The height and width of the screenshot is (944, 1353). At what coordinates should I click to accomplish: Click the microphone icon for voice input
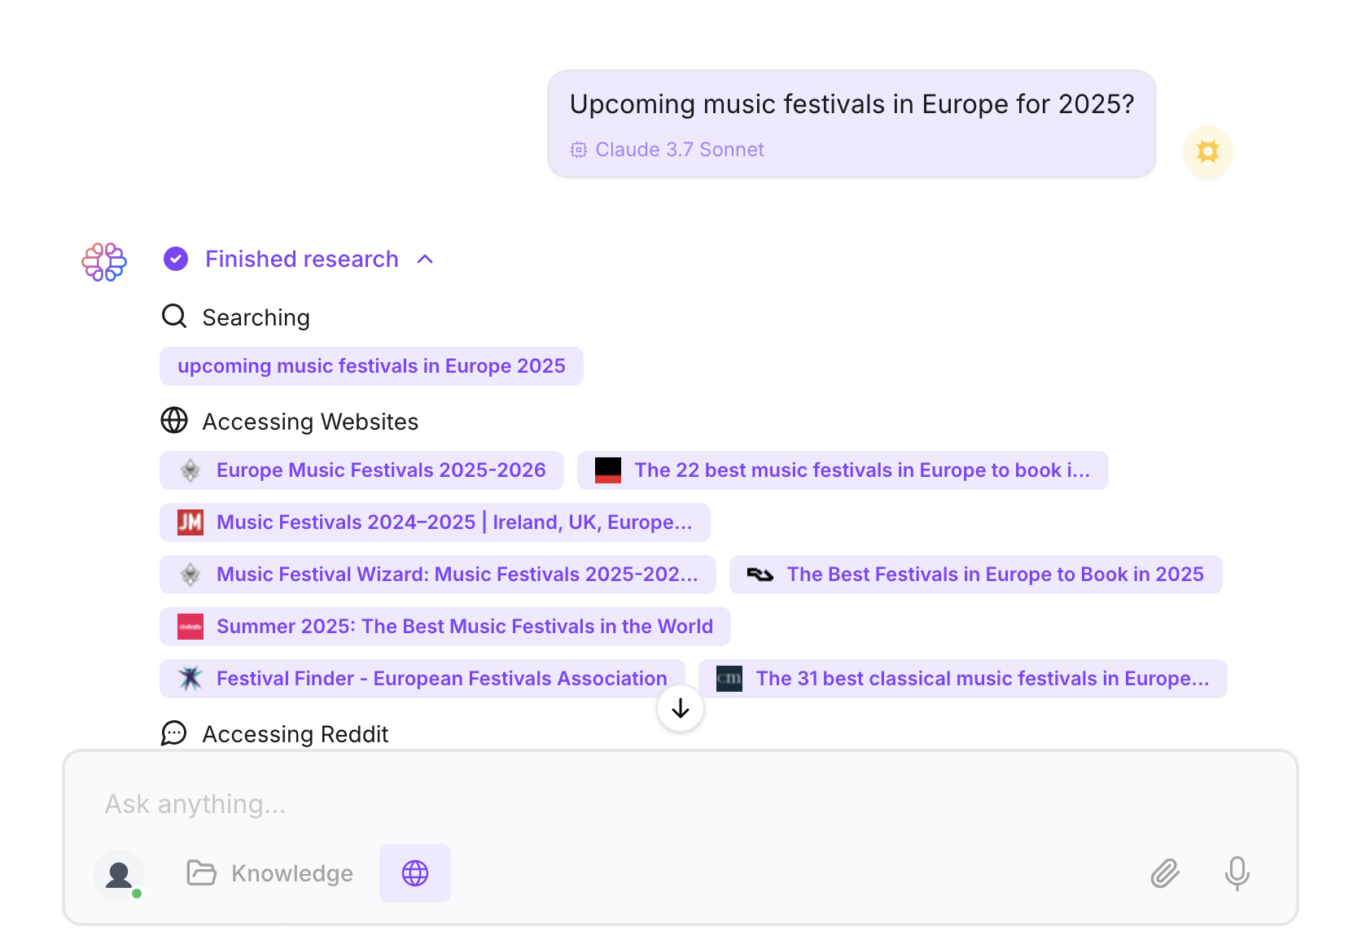(1237, 873)
